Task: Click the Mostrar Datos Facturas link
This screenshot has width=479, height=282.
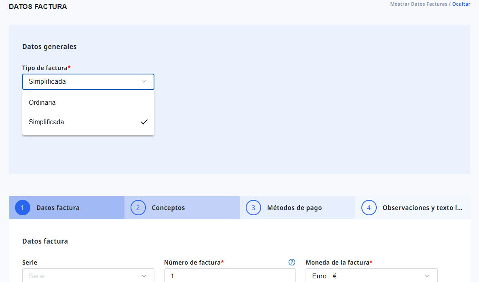Action: [x=418, y=4]
